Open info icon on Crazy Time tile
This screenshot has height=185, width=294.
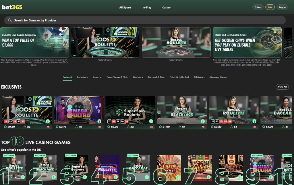178,177
